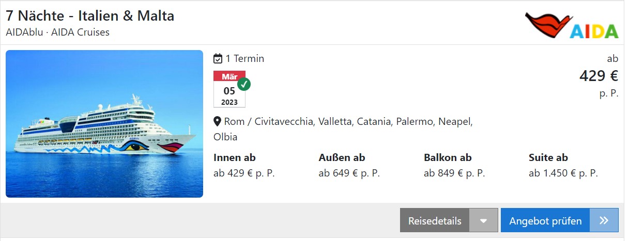The height and width of the screenshot is (241, 629).
Task: Click the double chevron arrow on Angebot prüfen
Action: click(x=604, y=220)
